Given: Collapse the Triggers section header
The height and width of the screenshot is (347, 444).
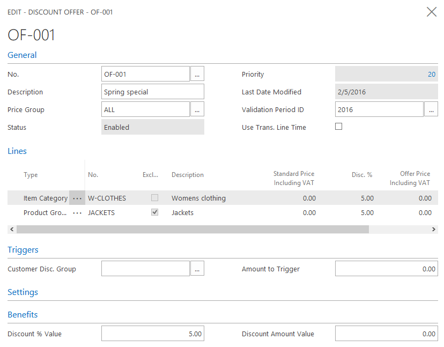Looking at the screenshot, I should [23, 250].
